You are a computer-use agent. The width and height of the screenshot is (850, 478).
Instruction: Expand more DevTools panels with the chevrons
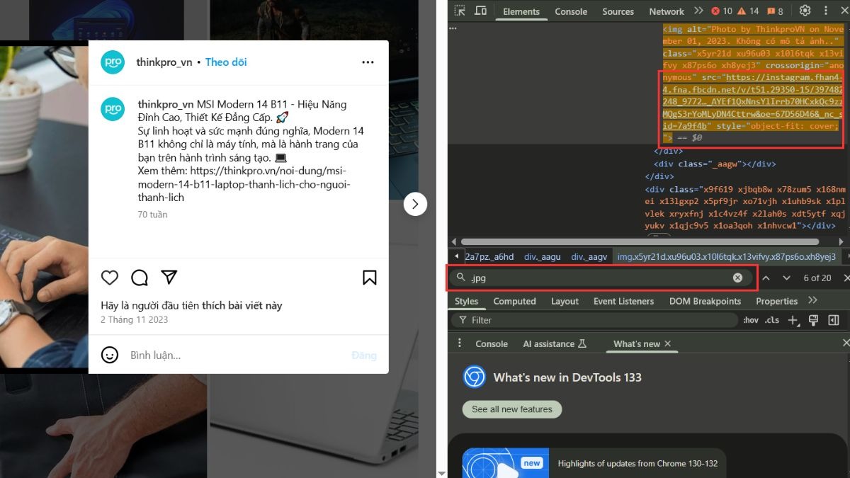pos(698,11)
